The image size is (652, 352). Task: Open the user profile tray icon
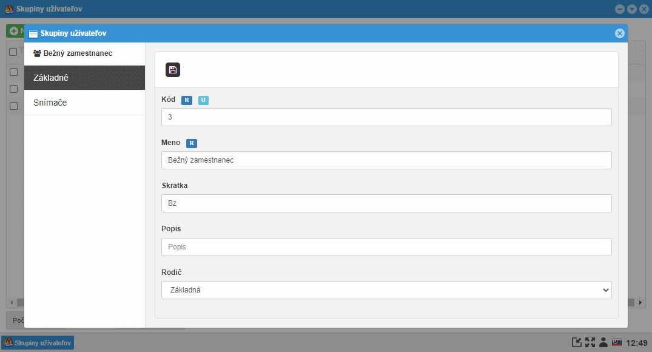tap(603, 342)
